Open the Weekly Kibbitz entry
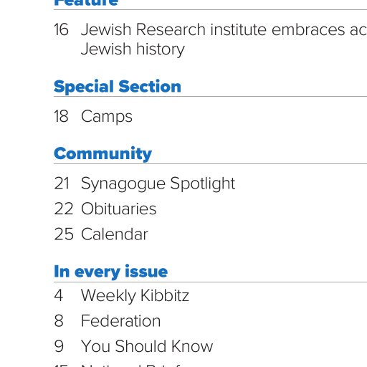Image resolution: width=367 pixels, height=367 pixels. (x=135, y=295)
